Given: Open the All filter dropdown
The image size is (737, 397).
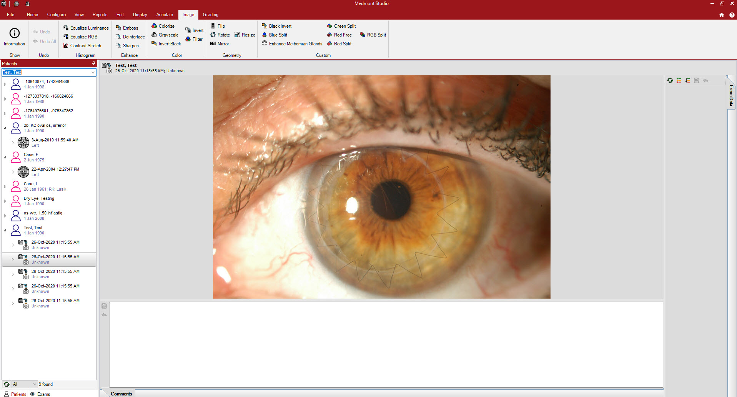Looking at the screenshot, I should 34,384.
